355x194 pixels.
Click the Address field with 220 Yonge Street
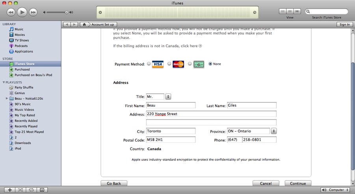(x=211, y=114)
